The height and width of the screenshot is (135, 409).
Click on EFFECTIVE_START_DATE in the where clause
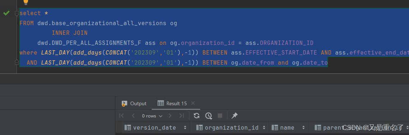281,53
